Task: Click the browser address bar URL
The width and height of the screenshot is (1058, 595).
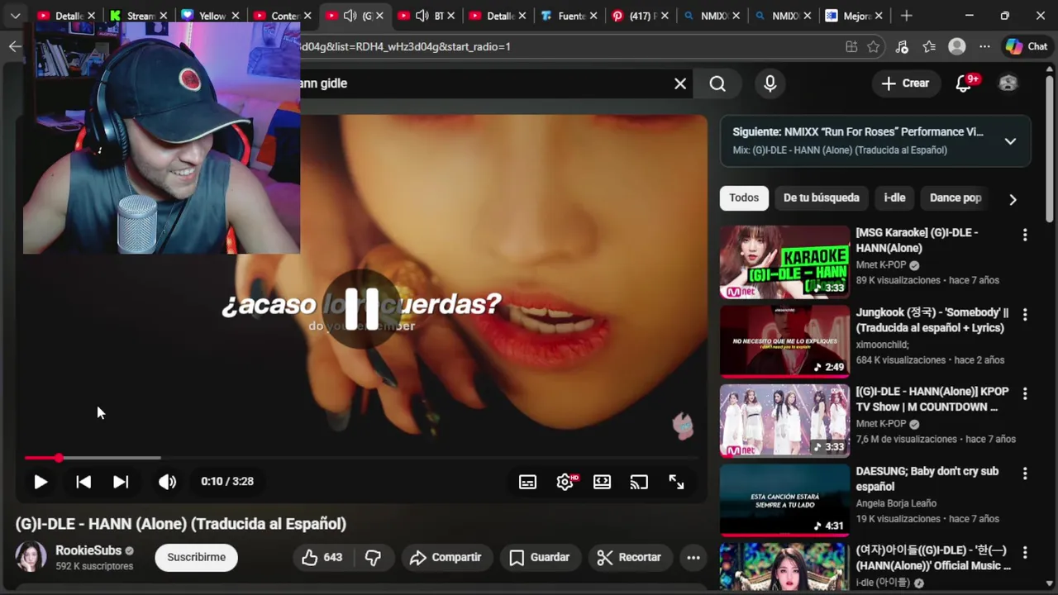Action: coord(405,47)
